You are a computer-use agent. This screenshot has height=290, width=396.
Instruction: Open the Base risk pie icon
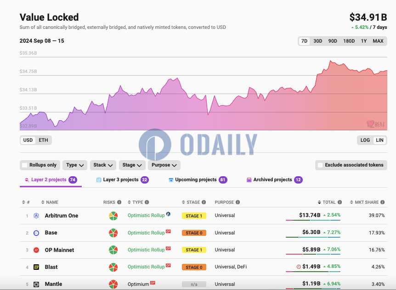tap(113, 233)
